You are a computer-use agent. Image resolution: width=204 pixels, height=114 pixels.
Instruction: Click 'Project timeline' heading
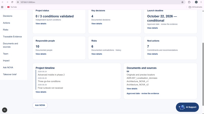(45, 68)
